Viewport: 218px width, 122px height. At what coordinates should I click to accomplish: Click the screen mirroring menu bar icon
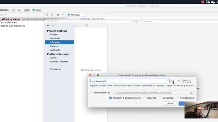click(208, 2)
